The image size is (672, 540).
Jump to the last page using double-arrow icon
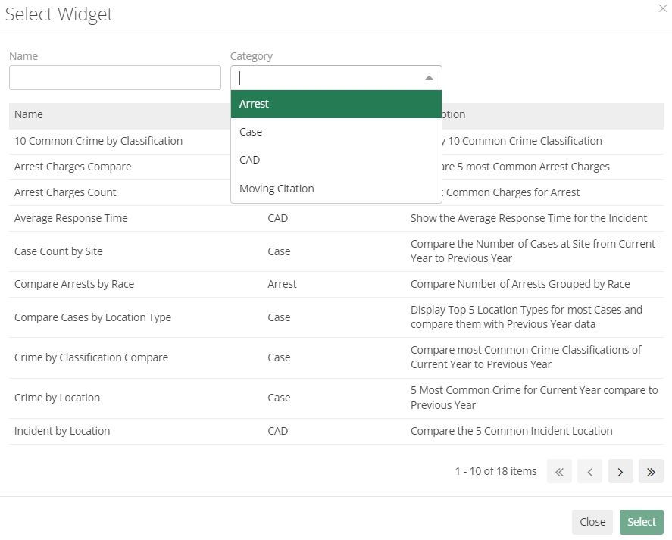651,471
